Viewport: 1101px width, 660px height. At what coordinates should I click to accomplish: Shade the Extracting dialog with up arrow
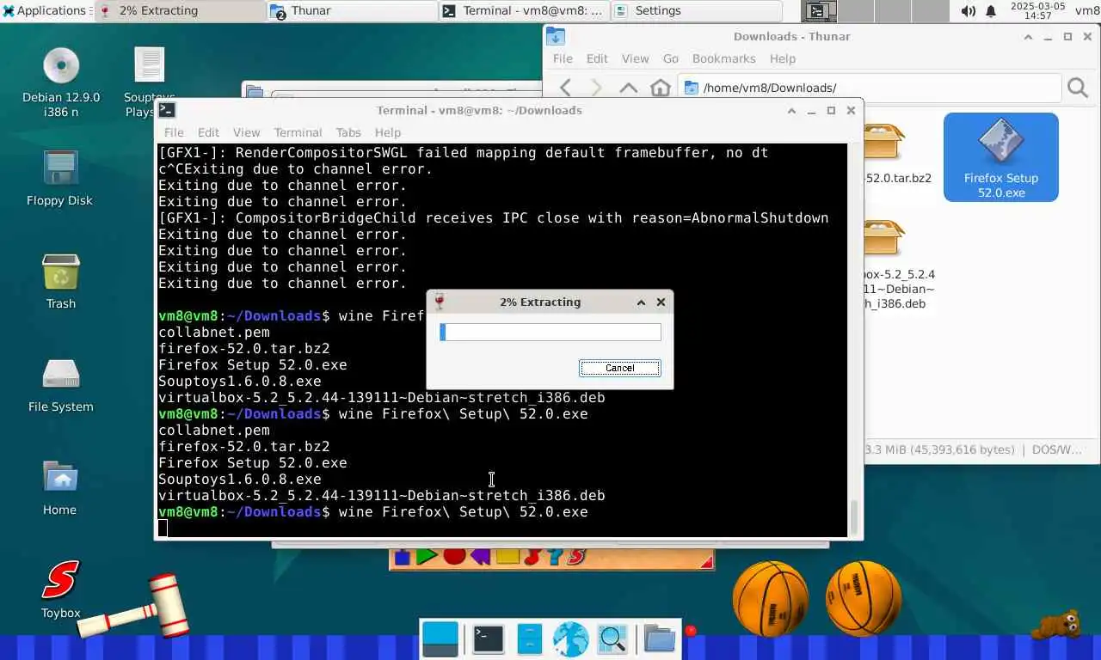[x=641, y=302]
